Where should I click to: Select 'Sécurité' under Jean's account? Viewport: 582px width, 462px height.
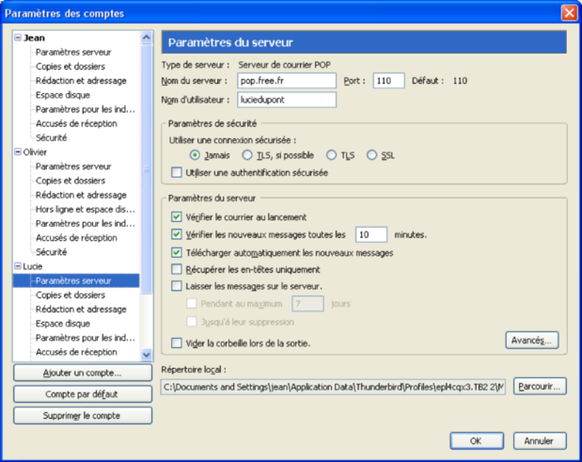coord(51,137)
